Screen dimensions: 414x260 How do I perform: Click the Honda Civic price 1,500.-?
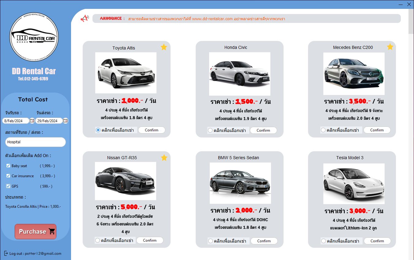(x=247, y=101)
